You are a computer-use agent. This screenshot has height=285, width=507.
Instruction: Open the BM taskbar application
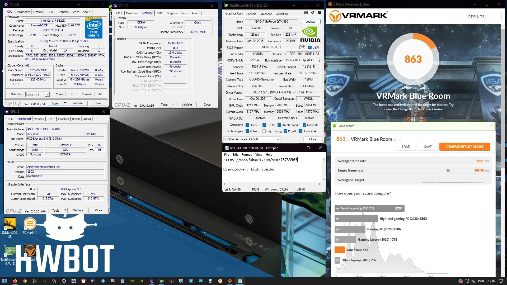click(34, 281)
